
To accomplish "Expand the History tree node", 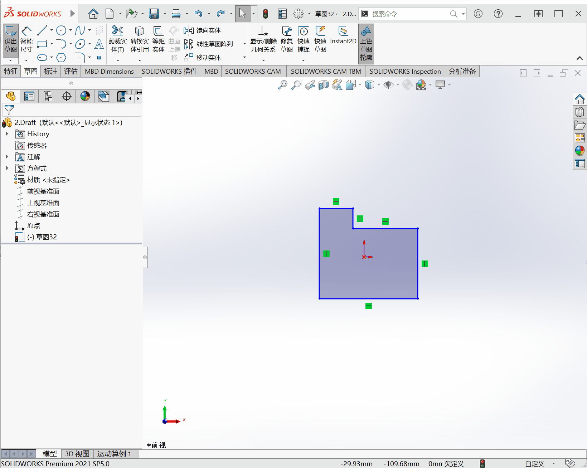I will (7, 134).
